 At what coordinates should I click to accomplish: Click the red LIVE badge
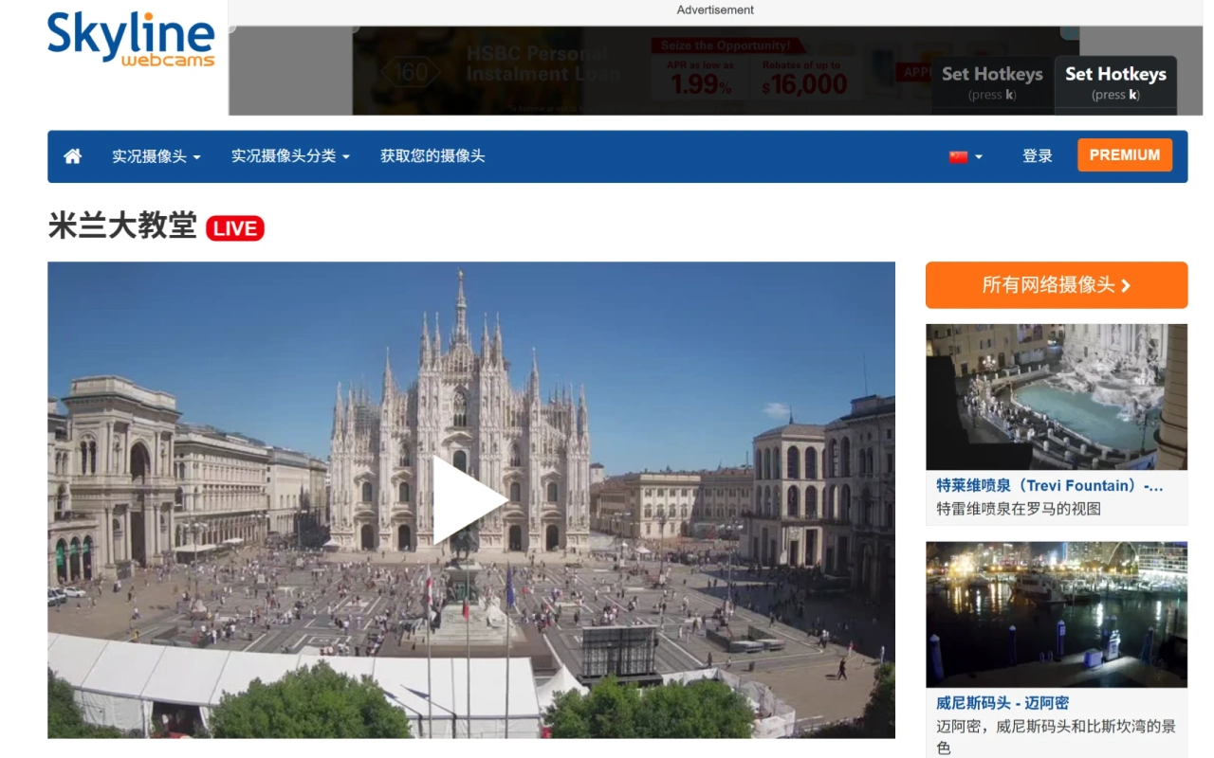pos(235,228)
